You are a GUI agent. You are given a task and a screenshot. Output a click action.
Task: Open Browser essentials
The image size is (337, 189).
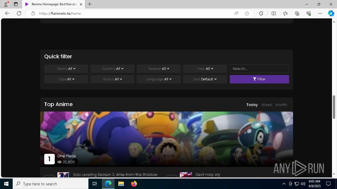point(309,13)
